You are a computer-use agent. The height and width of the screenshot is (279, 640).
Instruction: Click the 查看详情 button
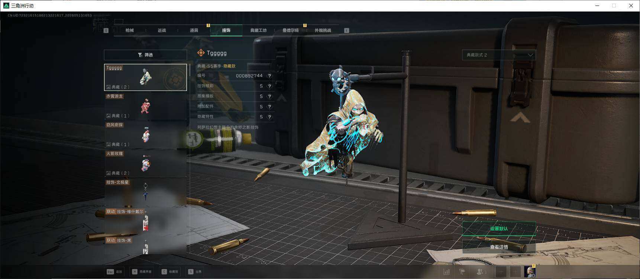(499, 247)
